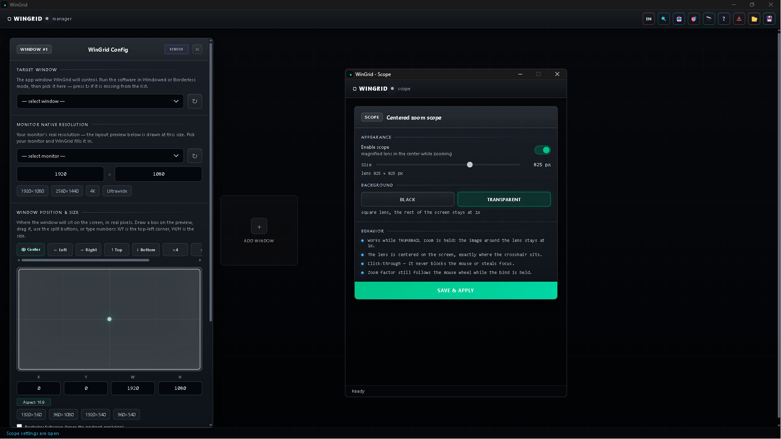Viewport: 781px width, 439px height.
Task: Focus the H size input field
Action: 180,388
